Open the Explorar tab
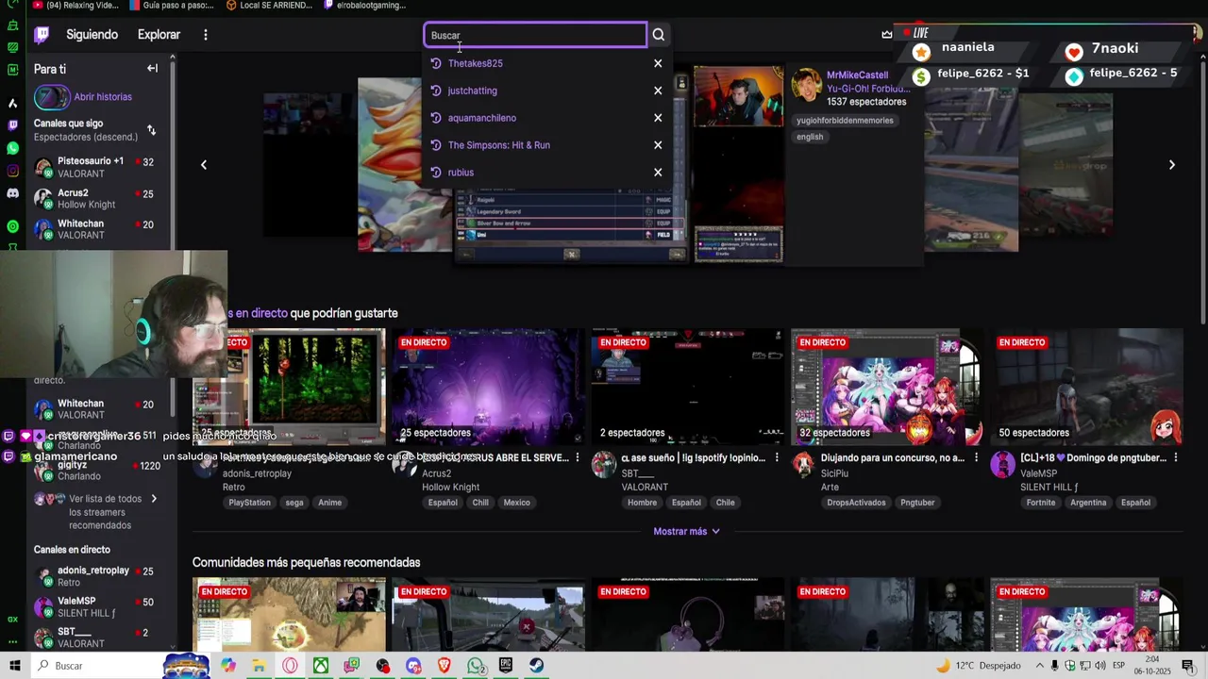Screen dimensions: 1208x679 [x=159, y=35]
